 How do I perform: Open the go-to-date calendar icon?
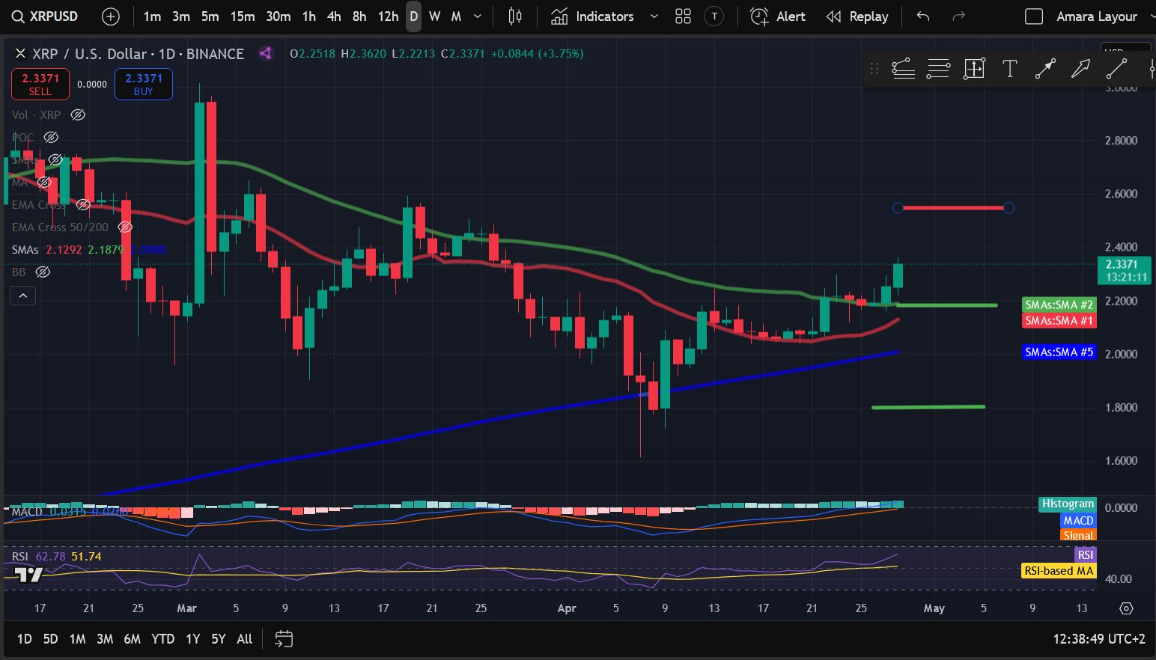[x=284, y=639]
